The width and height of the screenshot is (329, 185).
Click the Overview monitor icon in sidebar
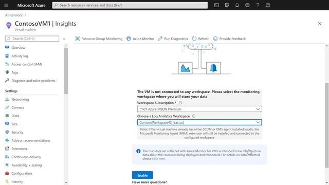7,48
